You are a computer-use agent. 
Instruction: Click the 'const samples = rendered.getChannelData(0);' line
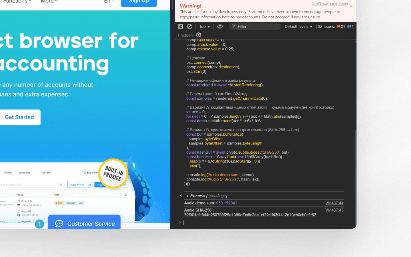227,99
